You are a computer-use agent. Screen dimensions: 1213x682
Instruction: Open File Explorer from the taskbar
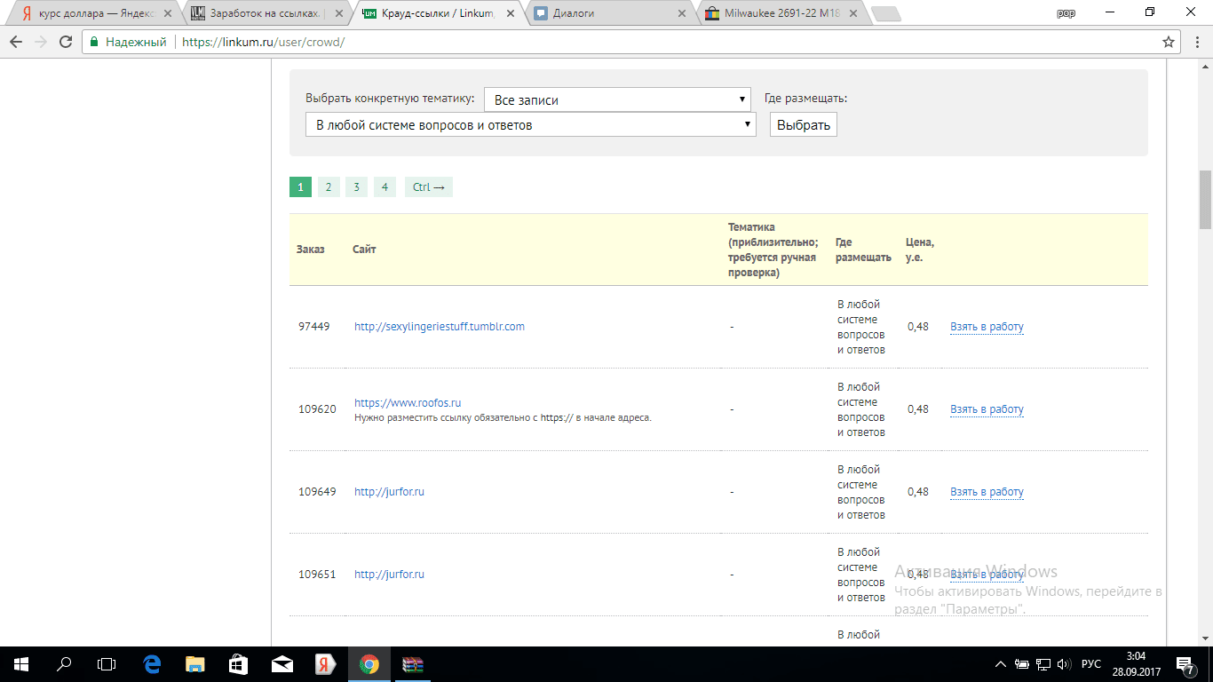pos(195,663)
